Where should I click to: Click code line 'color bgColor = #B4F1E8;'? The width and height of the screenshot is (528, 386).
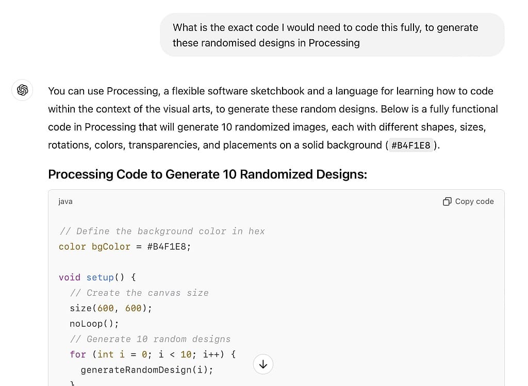click(x=125, y=247)
